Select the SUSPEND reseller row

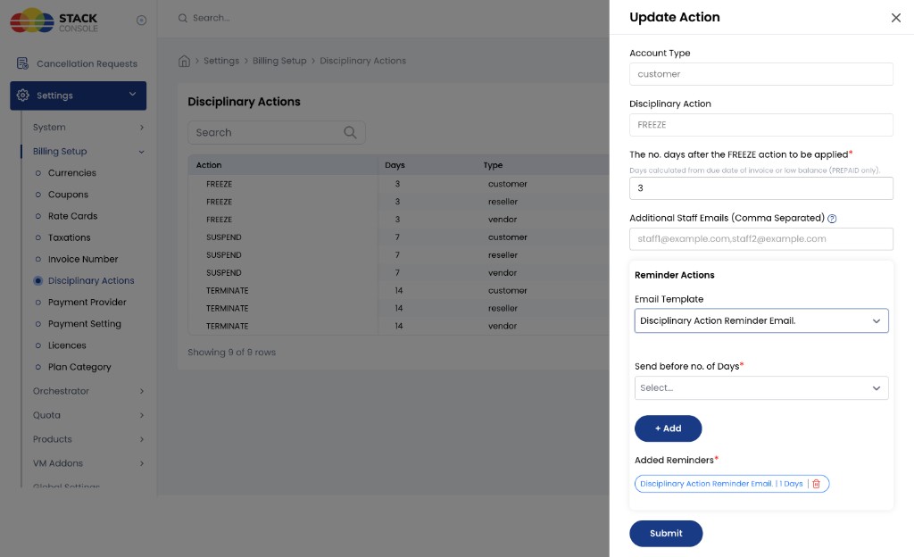point(399,255)
